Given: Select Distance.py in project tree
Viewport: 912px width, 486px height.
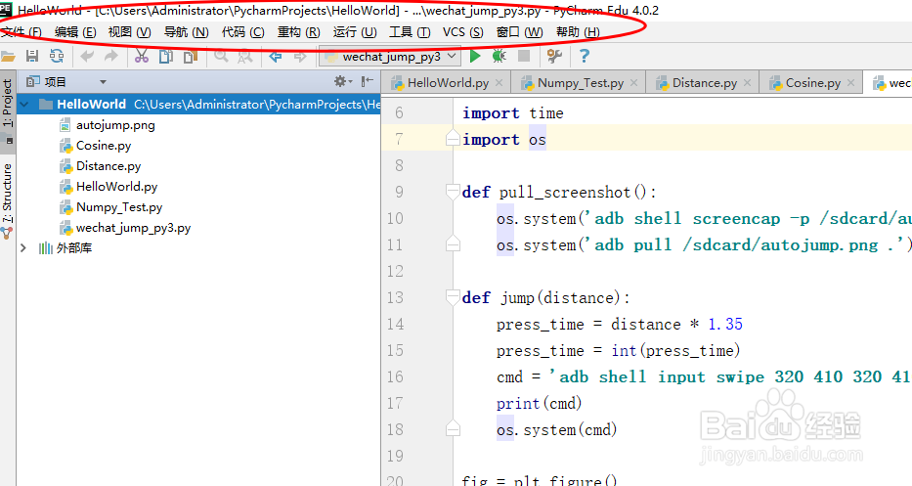Looking at the screenshot, I should point(109,166).
